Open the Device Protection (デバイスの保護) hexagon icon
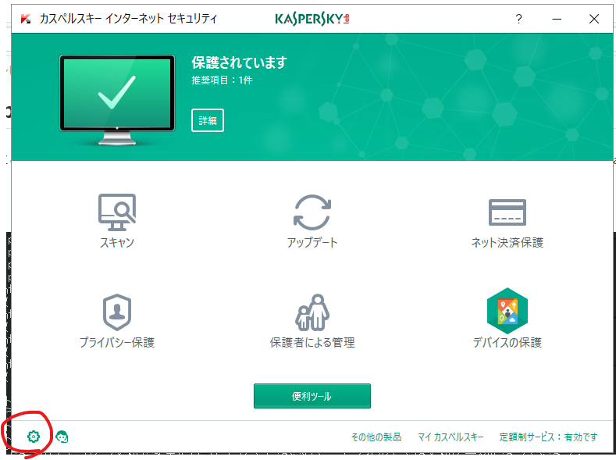616x460 pixels. pos(507,311)
